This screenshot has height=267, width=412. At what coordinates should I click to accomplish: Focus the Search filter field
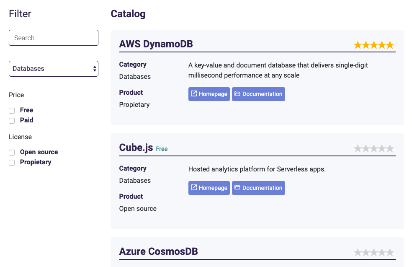click(54, 38)
